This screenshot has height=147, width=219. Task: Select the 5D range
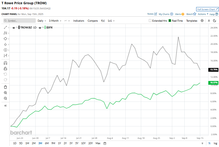point(21,143)
